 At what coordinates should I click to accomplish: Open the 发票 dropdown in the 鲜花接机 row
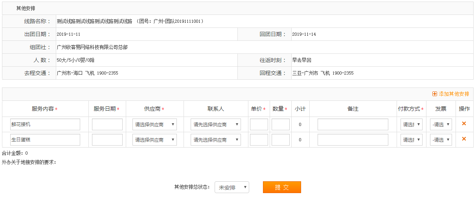[441, 124]
